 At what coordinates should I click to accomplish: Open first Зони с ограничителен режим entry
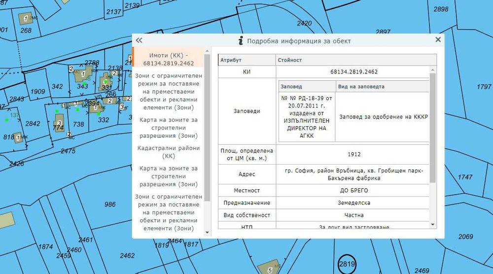point(169,92)
